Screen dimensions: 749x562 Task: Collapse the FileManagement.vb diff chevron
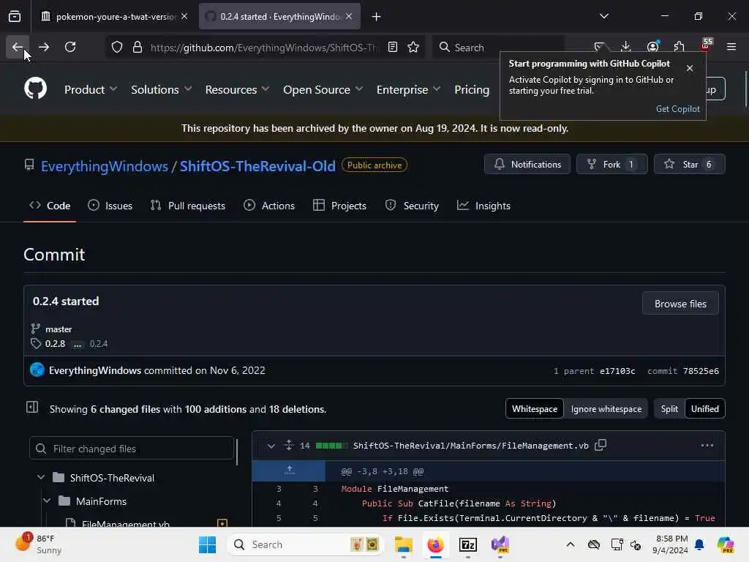(x=271, y=446)
